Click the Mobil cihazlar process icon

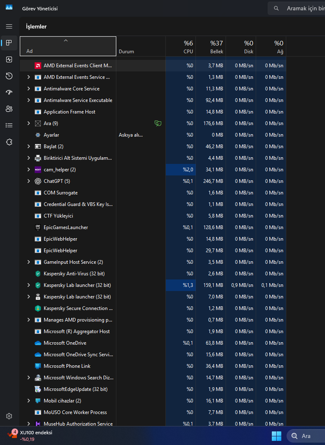click(38, 401)
